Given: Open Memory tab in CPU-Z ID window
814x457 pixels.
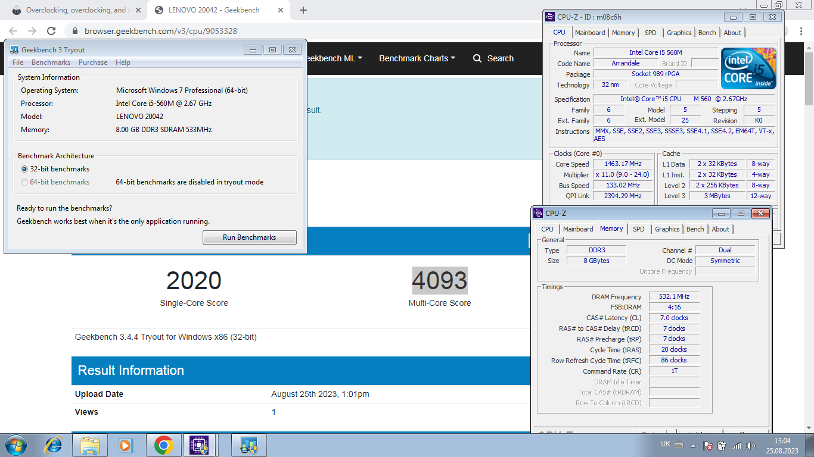Looking at the screenshot, I should [623, 33].
